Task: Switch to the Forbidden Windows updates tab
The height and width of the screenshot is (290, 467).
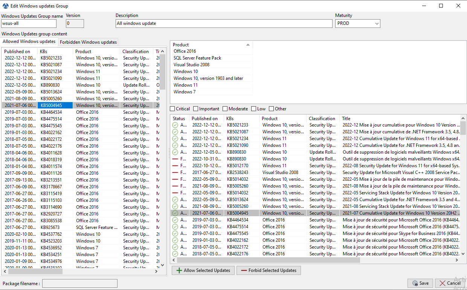Action: point(88,42)
